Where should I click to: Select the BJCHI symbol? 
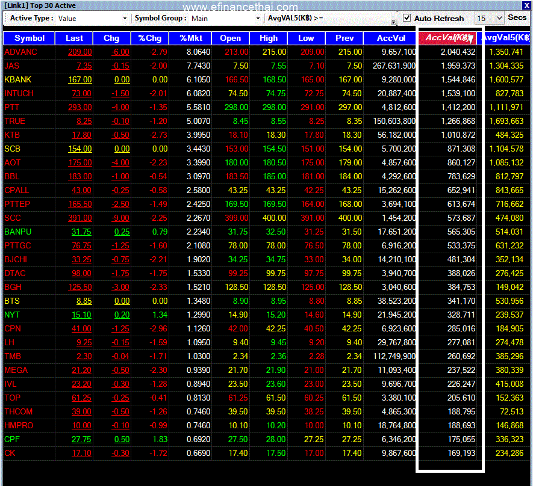pyautogui.click(x=16, y=259)
